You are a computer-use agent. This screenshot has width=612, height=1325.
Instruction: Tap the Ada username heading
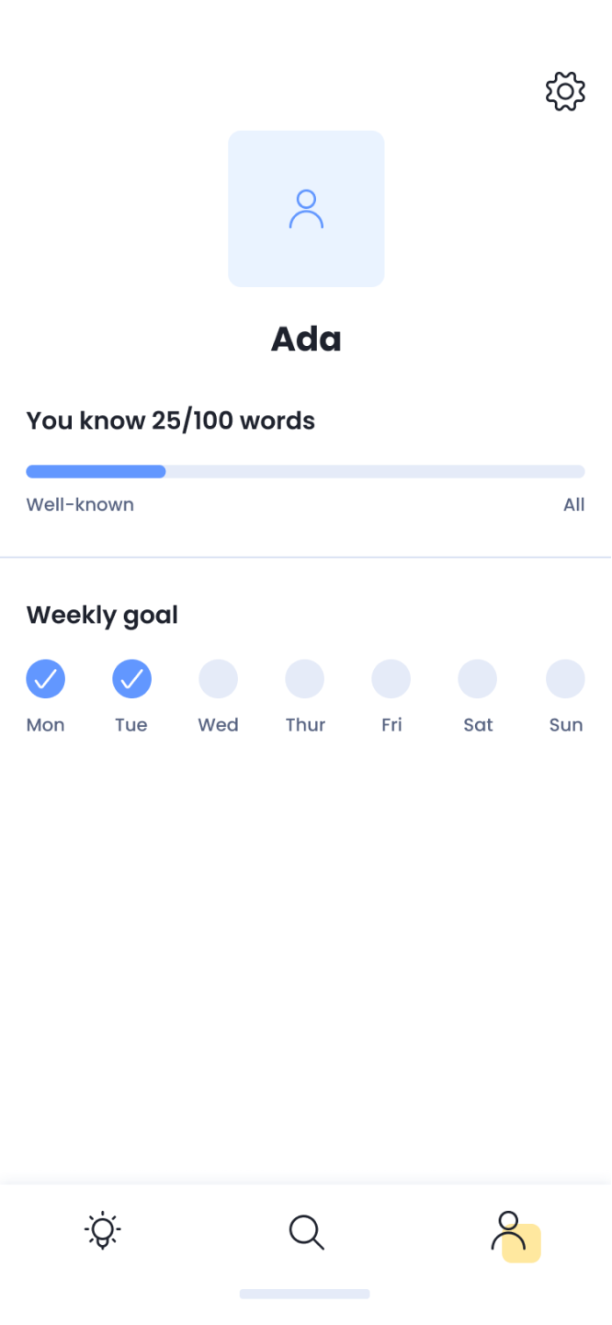pos(306,340)
